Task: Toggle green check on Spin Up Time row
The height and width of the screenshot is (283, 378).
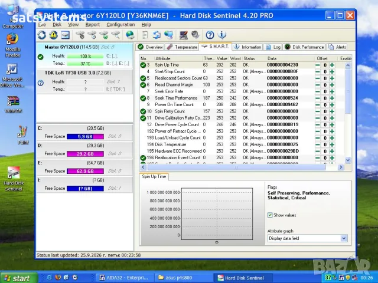Action: click(x=143, y=65)
